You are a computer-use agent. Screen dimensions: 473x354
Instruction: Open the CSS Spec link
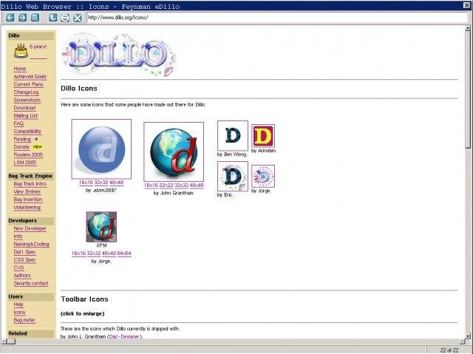coord(24,260)
